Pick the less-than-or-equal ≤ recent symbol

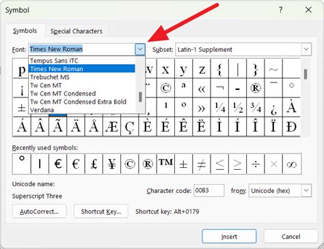pos(219,164)
